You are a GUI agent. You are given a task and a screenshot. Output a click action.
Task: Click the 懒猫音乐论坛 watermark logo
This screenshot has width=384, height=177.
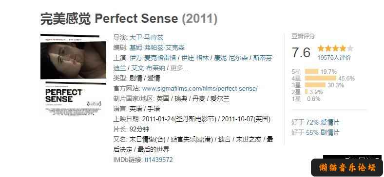tap(347, 168)
